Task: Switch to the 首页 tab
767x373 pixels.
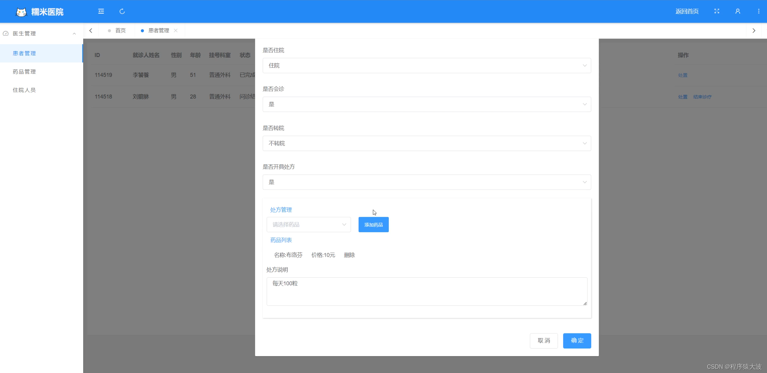Action: 120,31
